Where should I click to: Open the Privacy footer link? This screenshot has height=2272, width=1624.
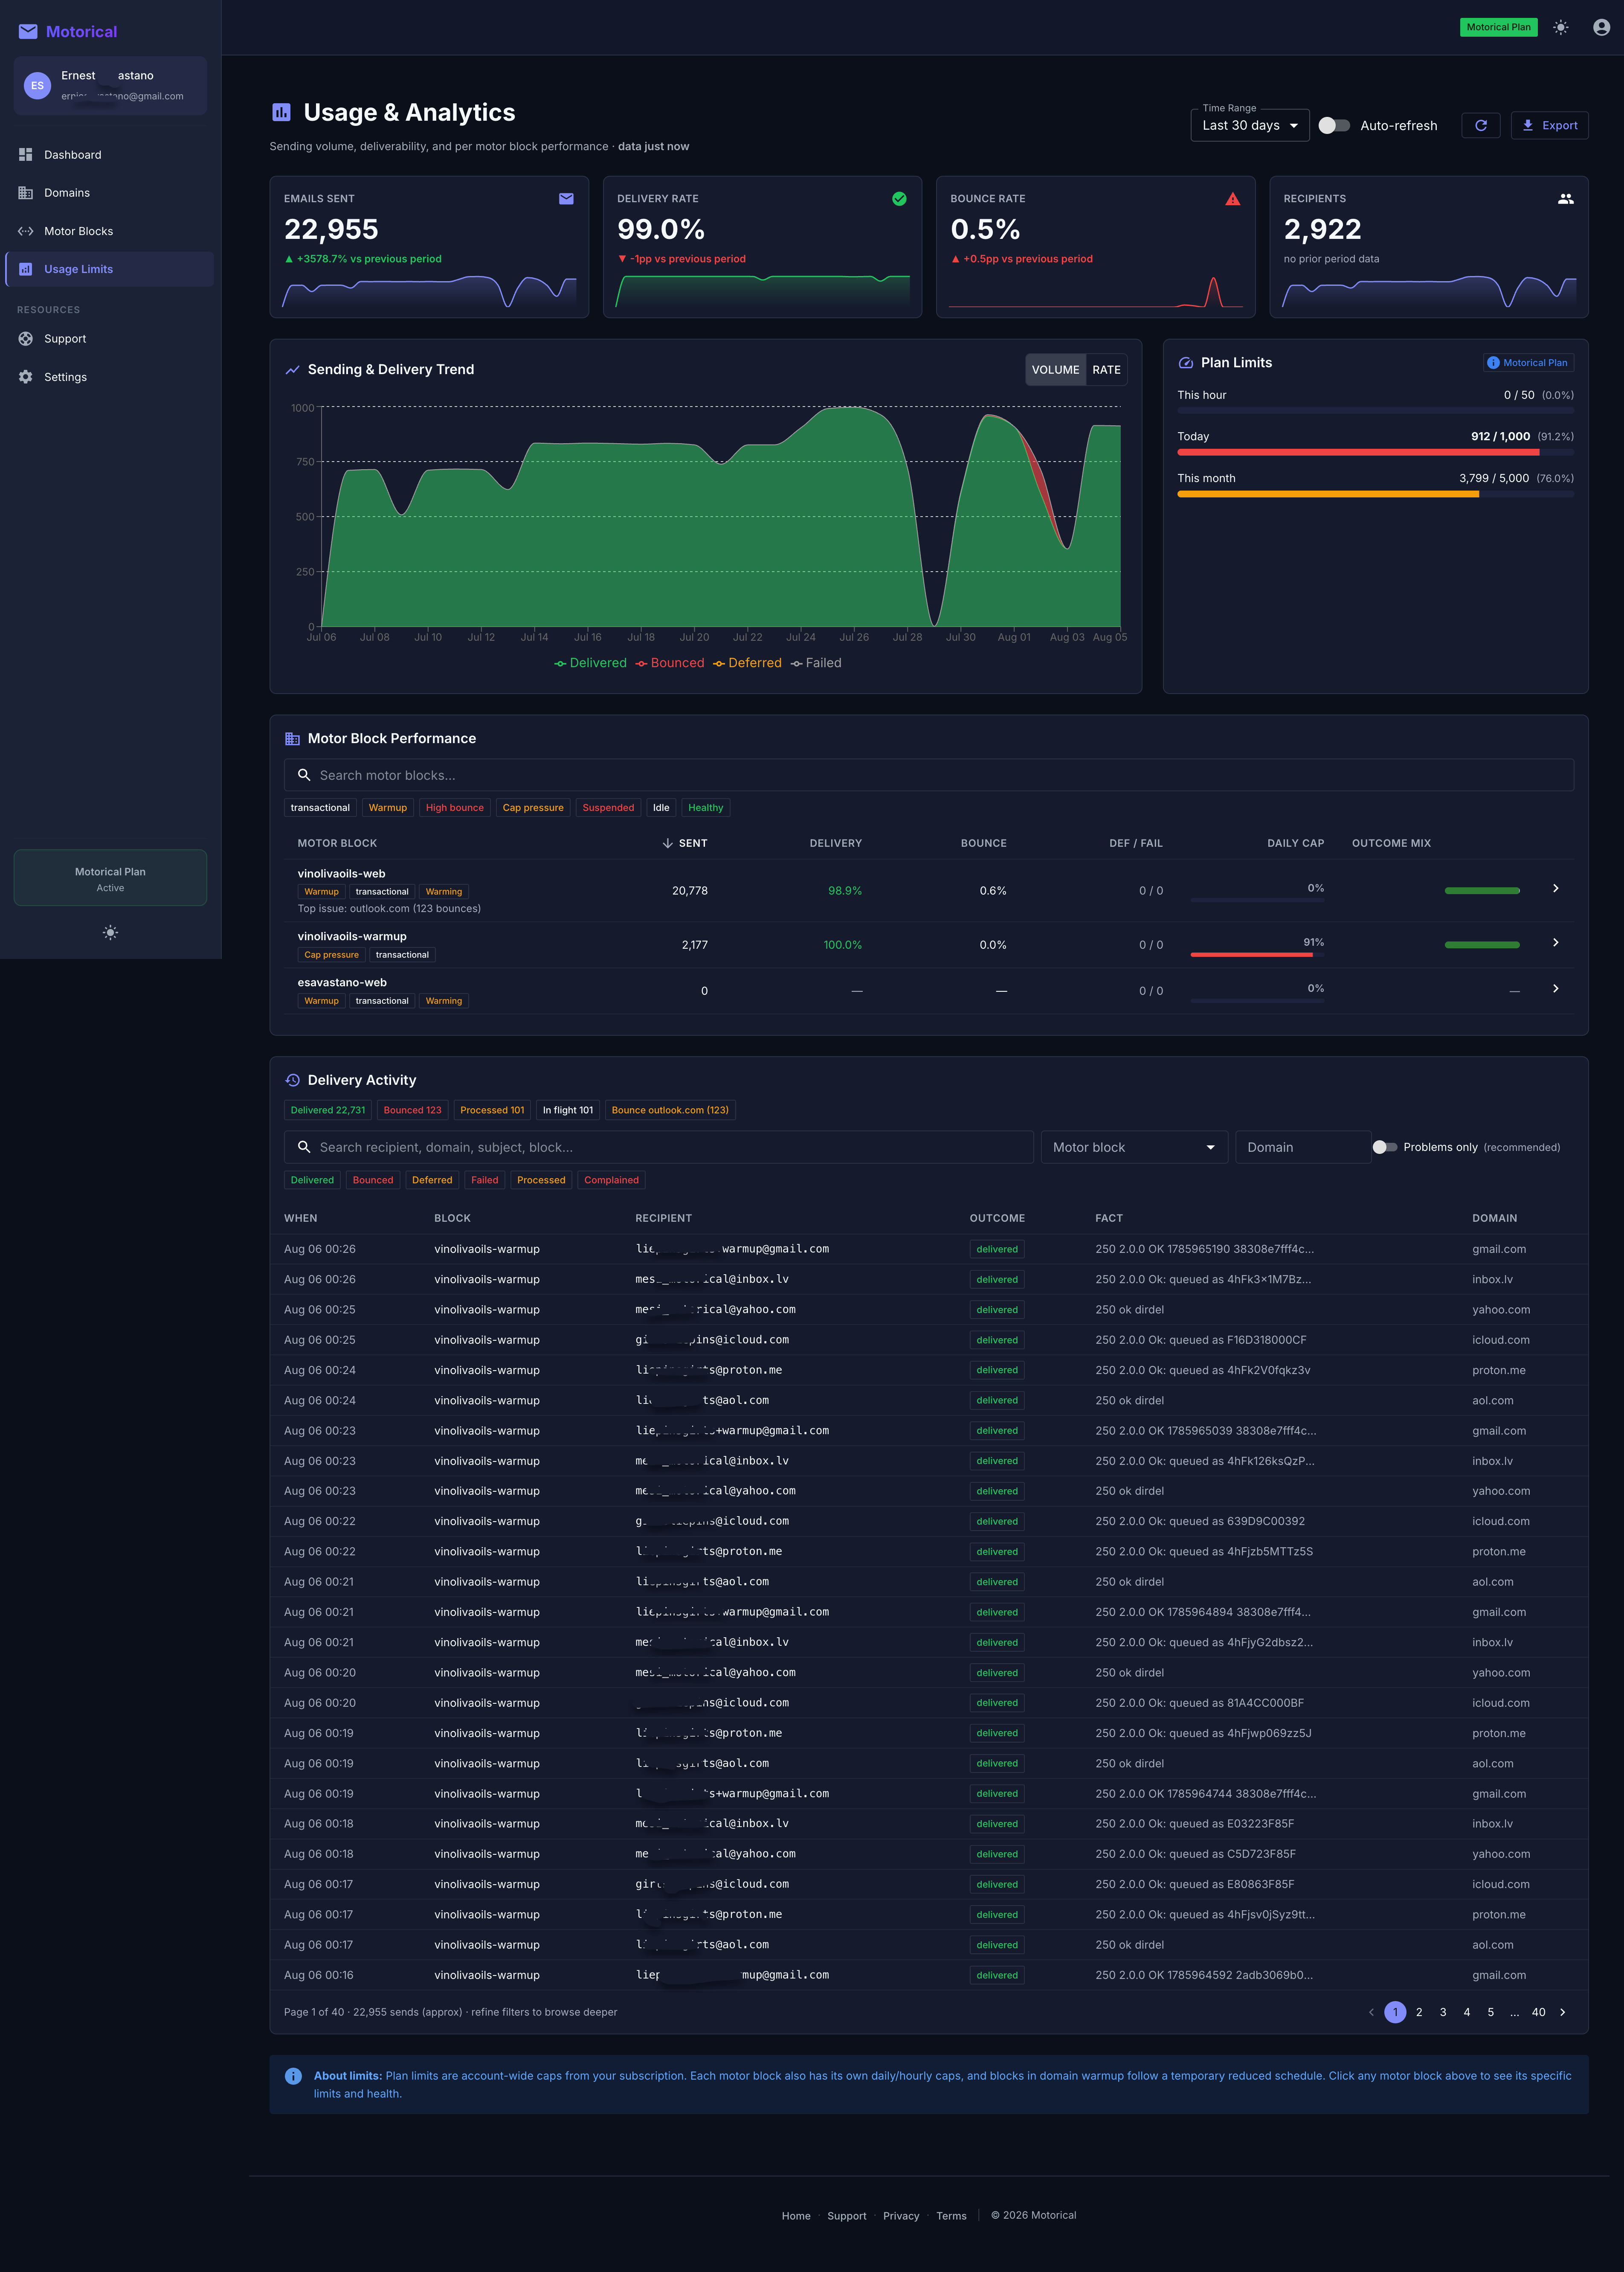point(901,2216)
